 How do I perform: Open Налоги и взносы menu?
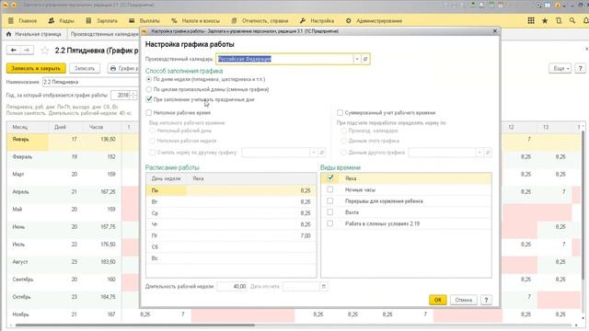pos(201,20)
